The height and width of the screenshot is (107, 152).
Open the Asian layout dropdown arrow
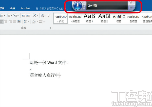click(x=37, y=15)
